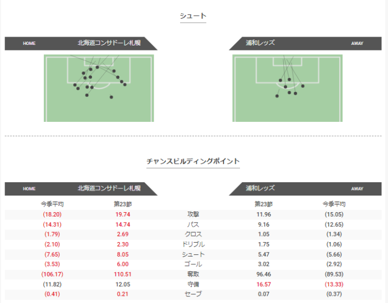Click the 奪取 stat row label
The image size is (388, 303).
click(193, 274)
